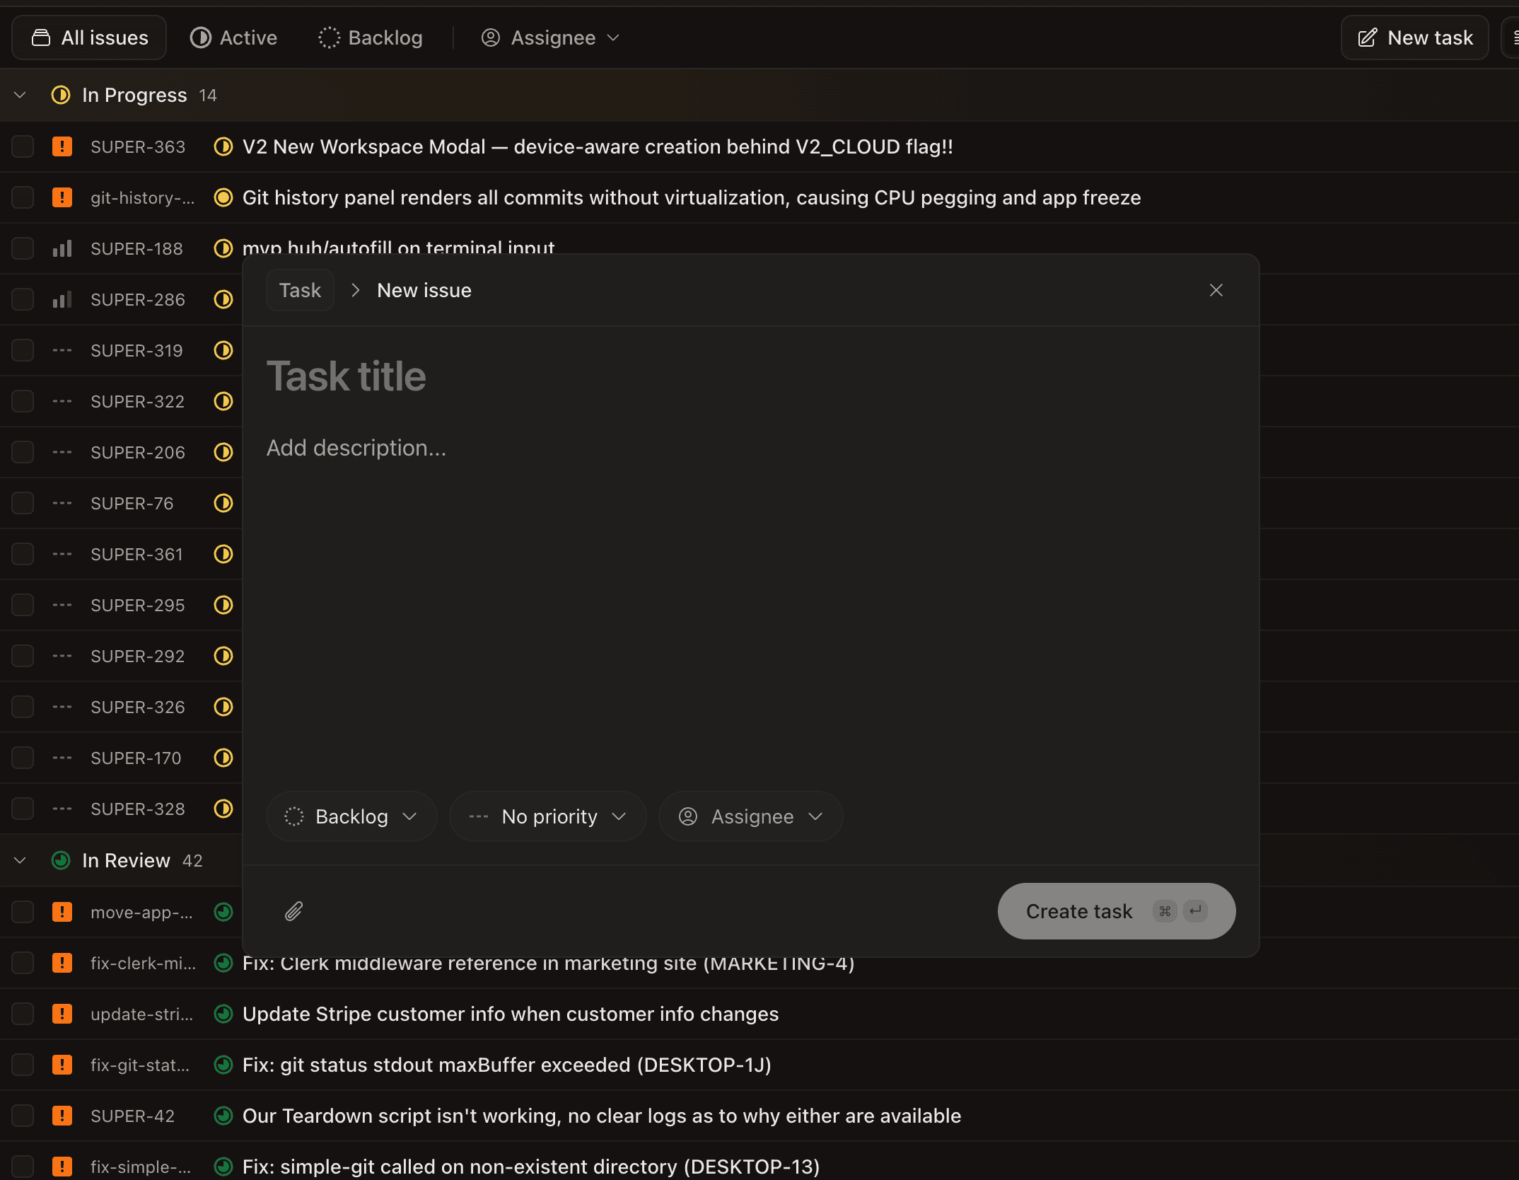Click the New task button
Screen dimensions: 1519x1180
[x=1415, y=37]
